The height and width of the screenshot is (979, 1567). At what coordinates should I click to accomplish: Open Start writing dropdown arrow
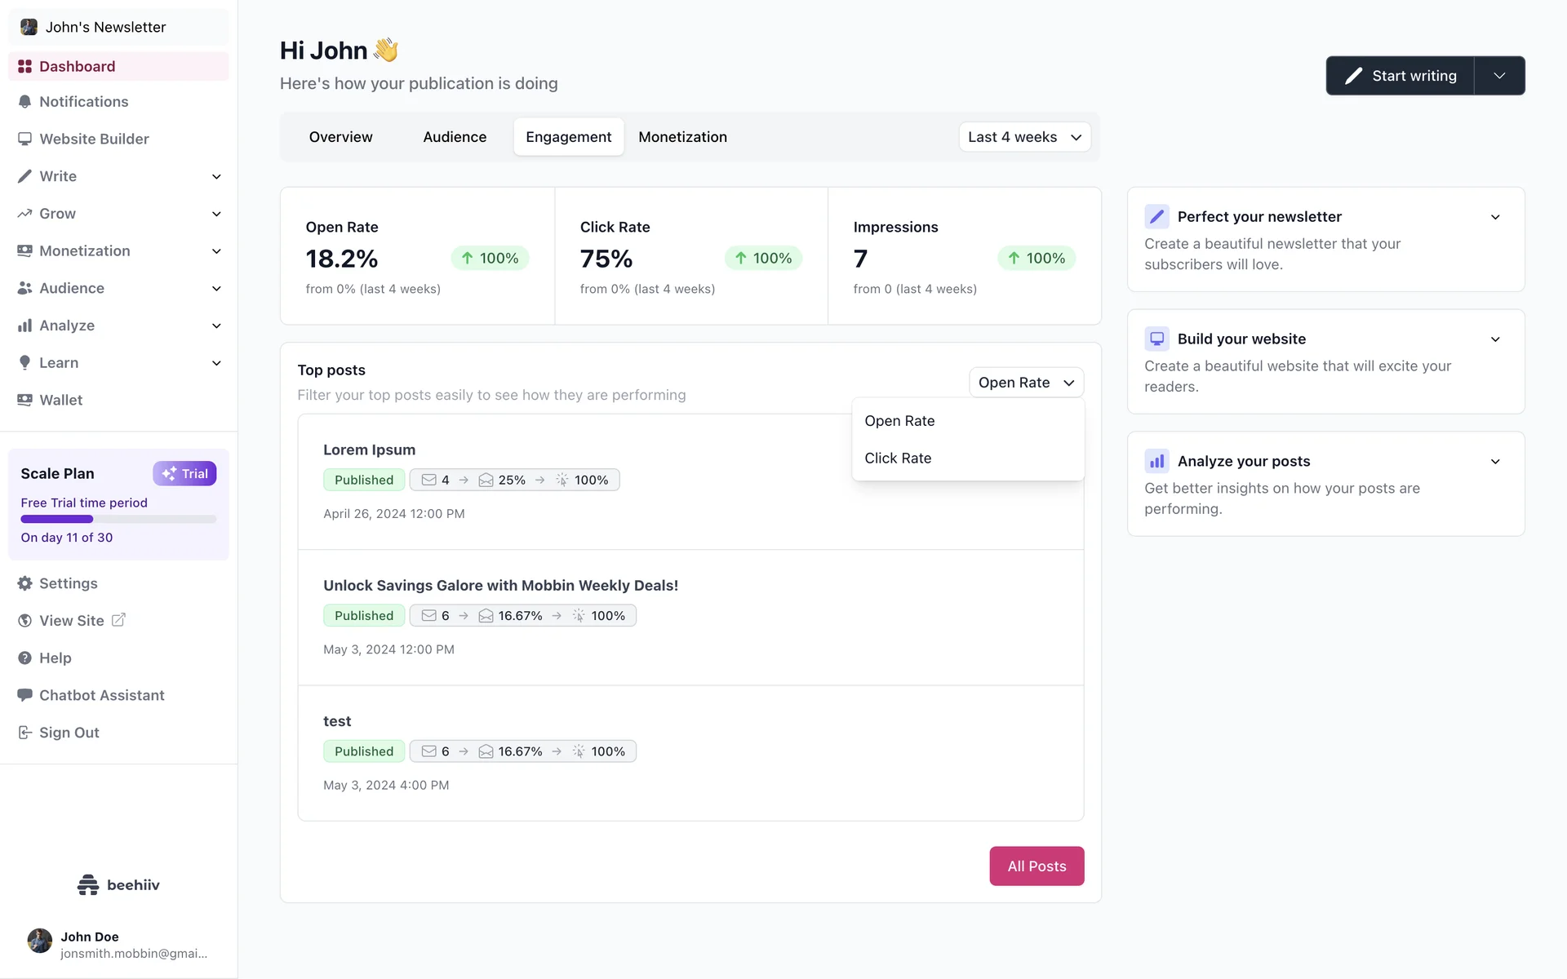tap(1499, 76)
